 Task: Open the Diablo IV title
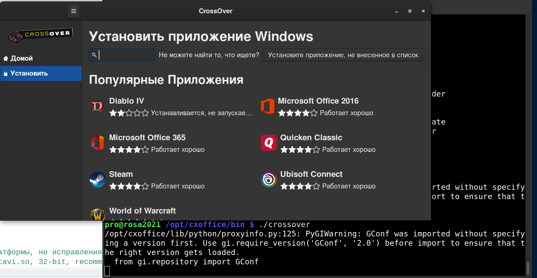127,101
